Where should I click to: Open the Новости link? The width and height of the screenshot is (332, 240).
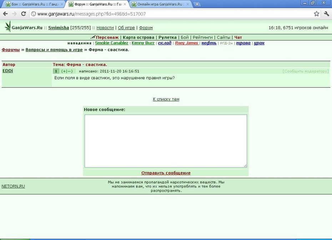[x=105, y=28]
